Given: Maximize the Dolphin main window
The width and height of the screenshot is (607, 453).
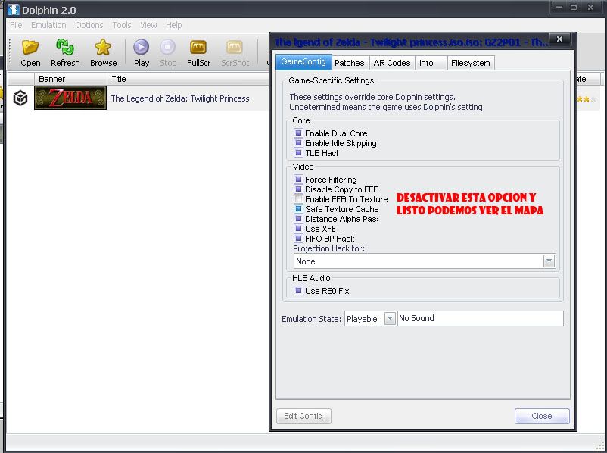Looking at the screenshot, I should (x=574, y=8).
